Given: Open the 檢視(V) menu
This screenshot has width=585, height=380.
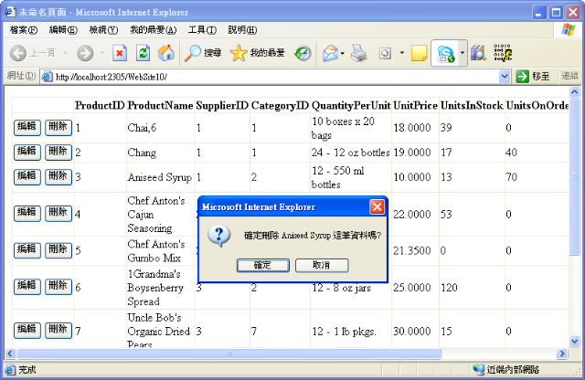Looking at the screenshot, I should point(103,30).
